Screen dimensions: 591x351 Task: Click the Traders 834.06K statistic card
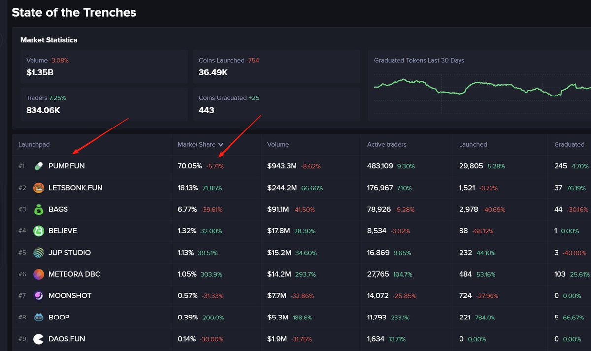104,104
